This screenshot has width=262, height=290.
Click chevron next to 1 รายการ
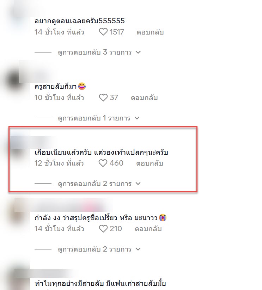point(137,118)
